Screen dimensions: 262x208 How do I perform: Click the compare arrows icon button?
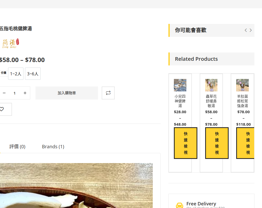pos(108,93)
